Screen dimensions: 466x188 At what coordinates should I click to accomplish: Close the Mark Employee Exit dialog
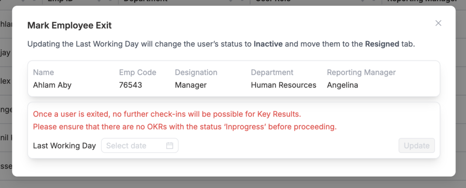pyautogui.click(x=438, y=23)
